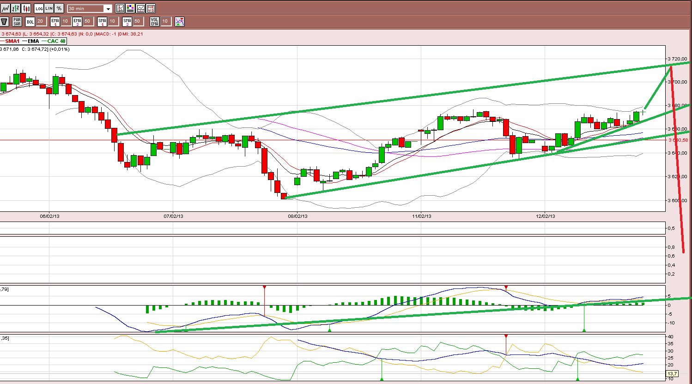Click the buy/sell signals icon

click(180, 21)
